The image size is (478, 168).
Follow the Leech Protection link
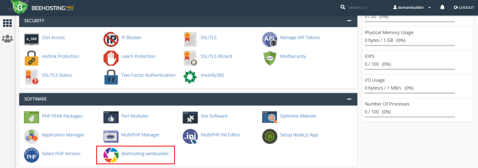pos(138,57)
